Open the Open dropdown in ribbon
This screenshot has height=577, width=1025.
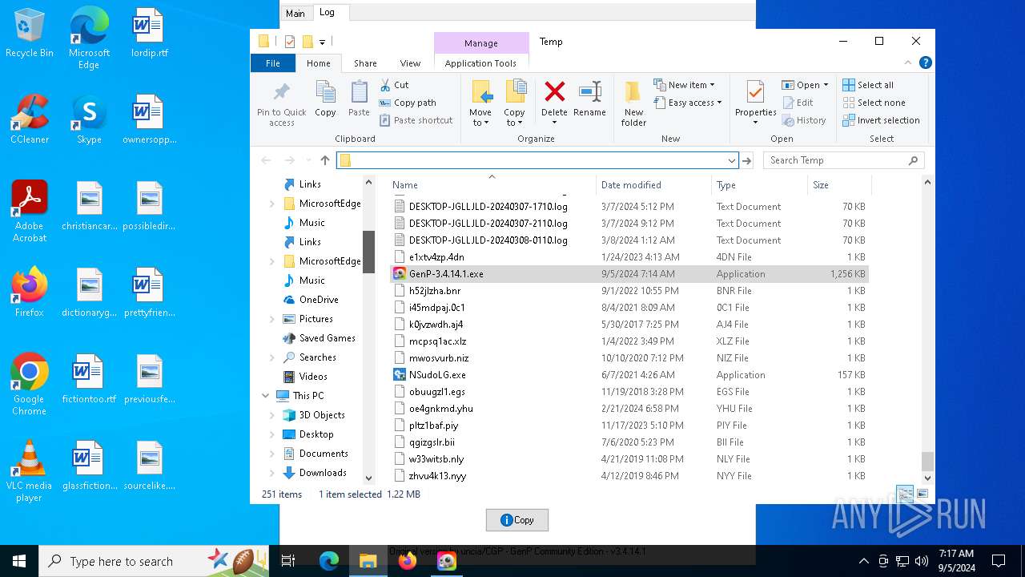tap(805, 85)
